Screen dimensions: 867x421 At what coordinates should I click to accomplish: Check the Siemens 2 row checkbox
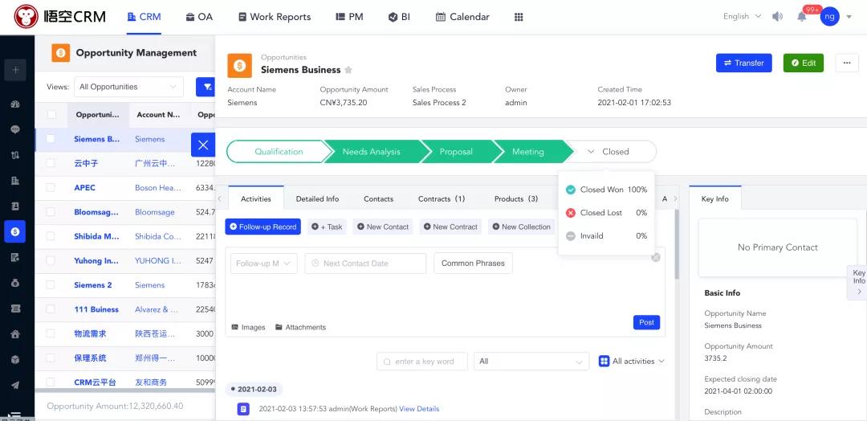click(x=51, y=285)
